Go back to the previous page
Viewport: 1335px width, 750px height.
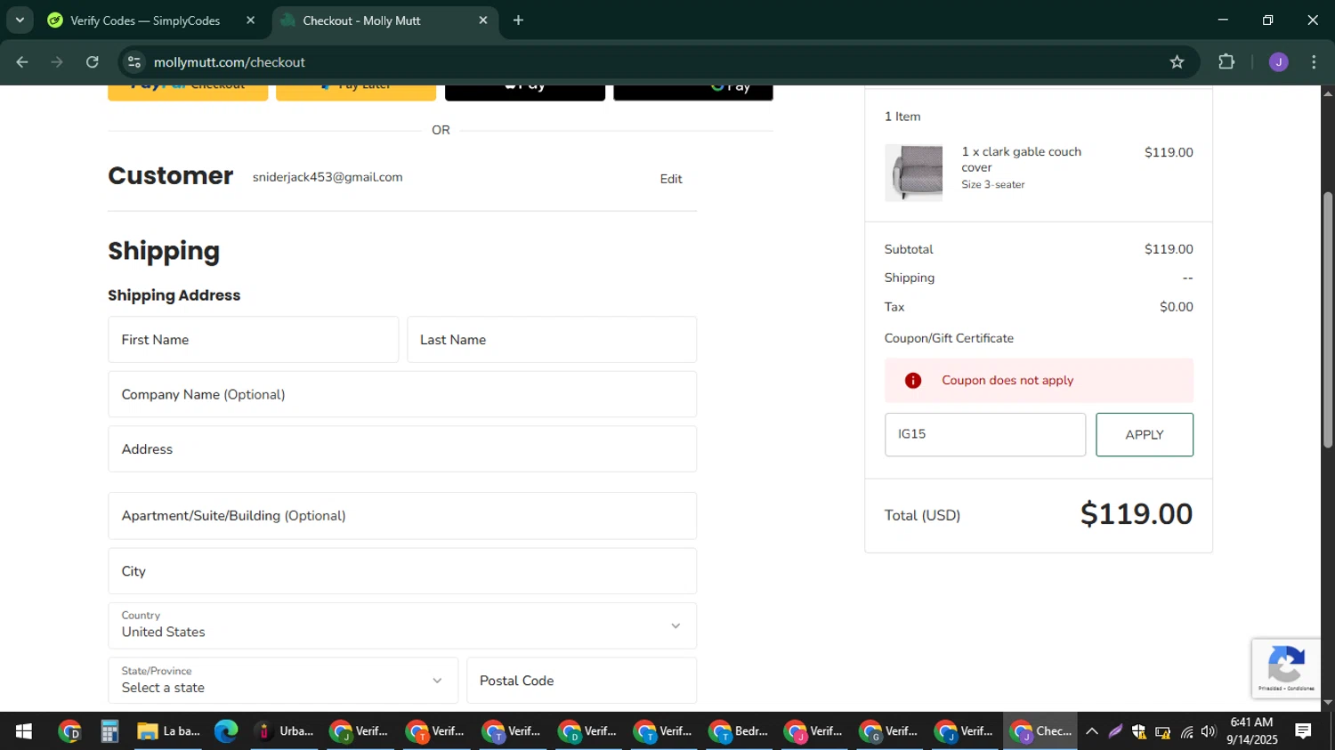(x=22, y=62)
